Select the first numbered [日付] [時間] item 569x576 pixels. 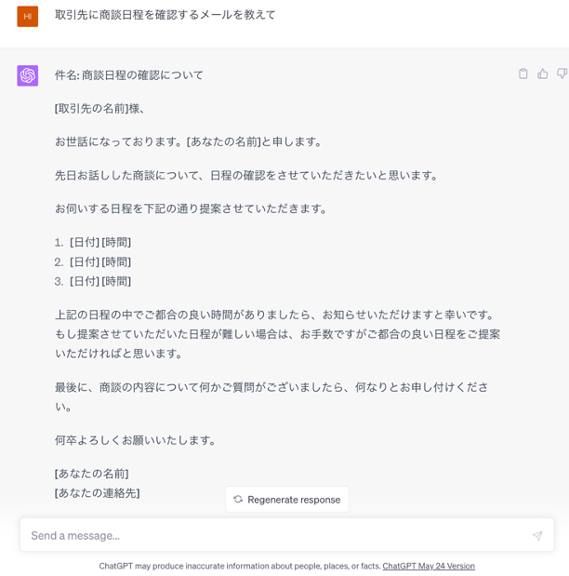tap(93, 243)
